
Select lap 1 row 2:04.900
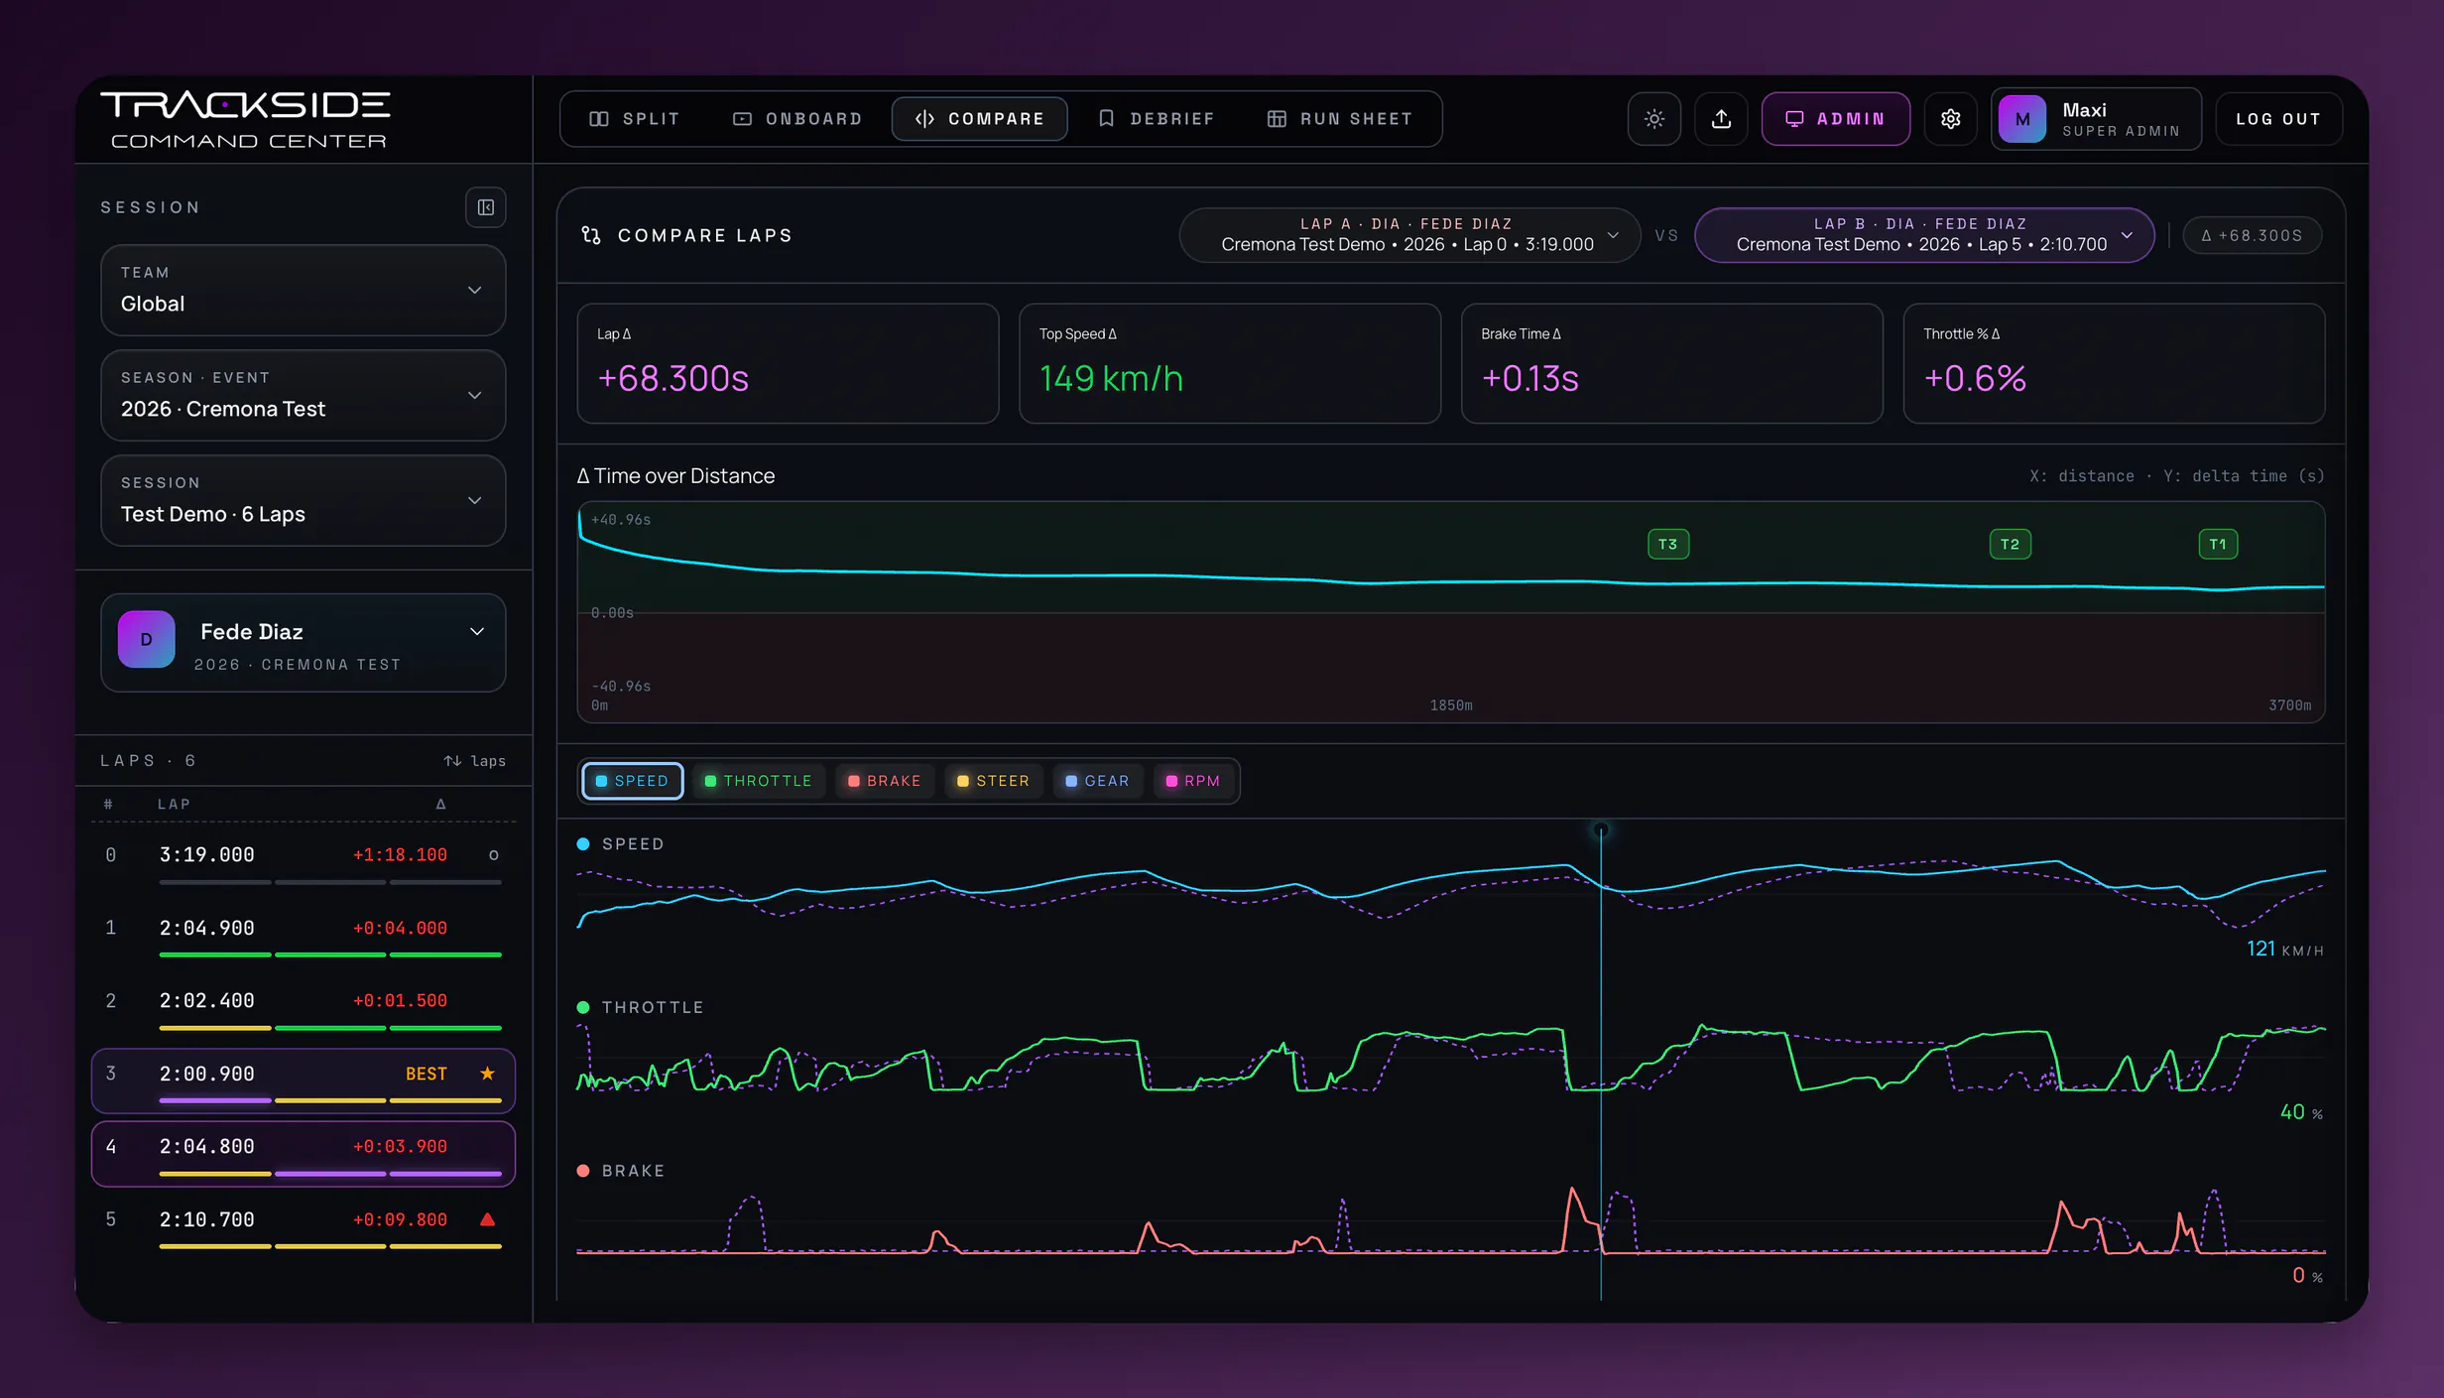pyautogui.click(x=304, y=935)
